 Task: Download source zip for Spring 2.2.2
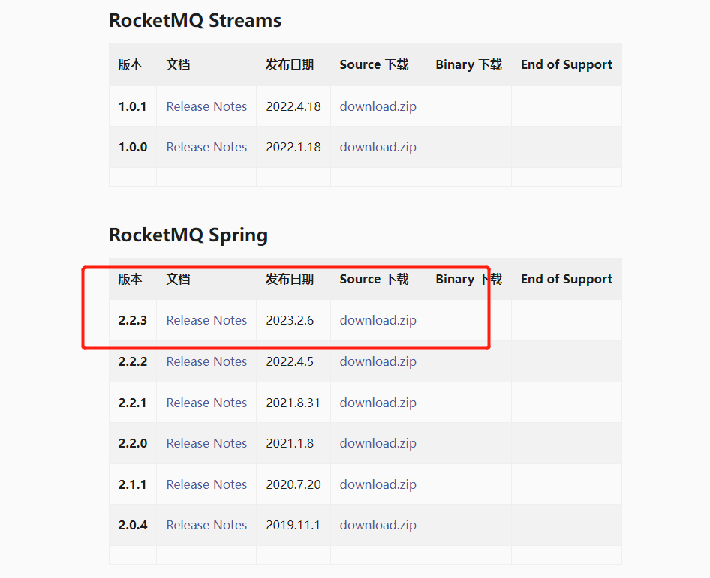(378, 362)
